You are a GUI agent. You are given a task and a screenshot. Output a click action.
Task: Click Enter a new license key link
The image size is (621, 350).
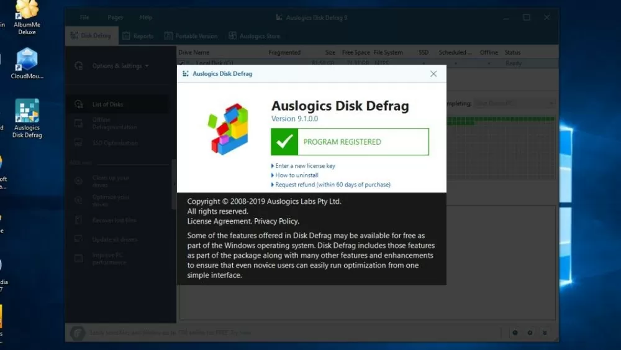[305, 166]
